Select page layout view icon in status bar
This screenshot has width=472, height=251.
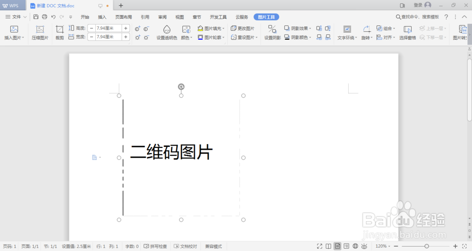tap(337, 246)
